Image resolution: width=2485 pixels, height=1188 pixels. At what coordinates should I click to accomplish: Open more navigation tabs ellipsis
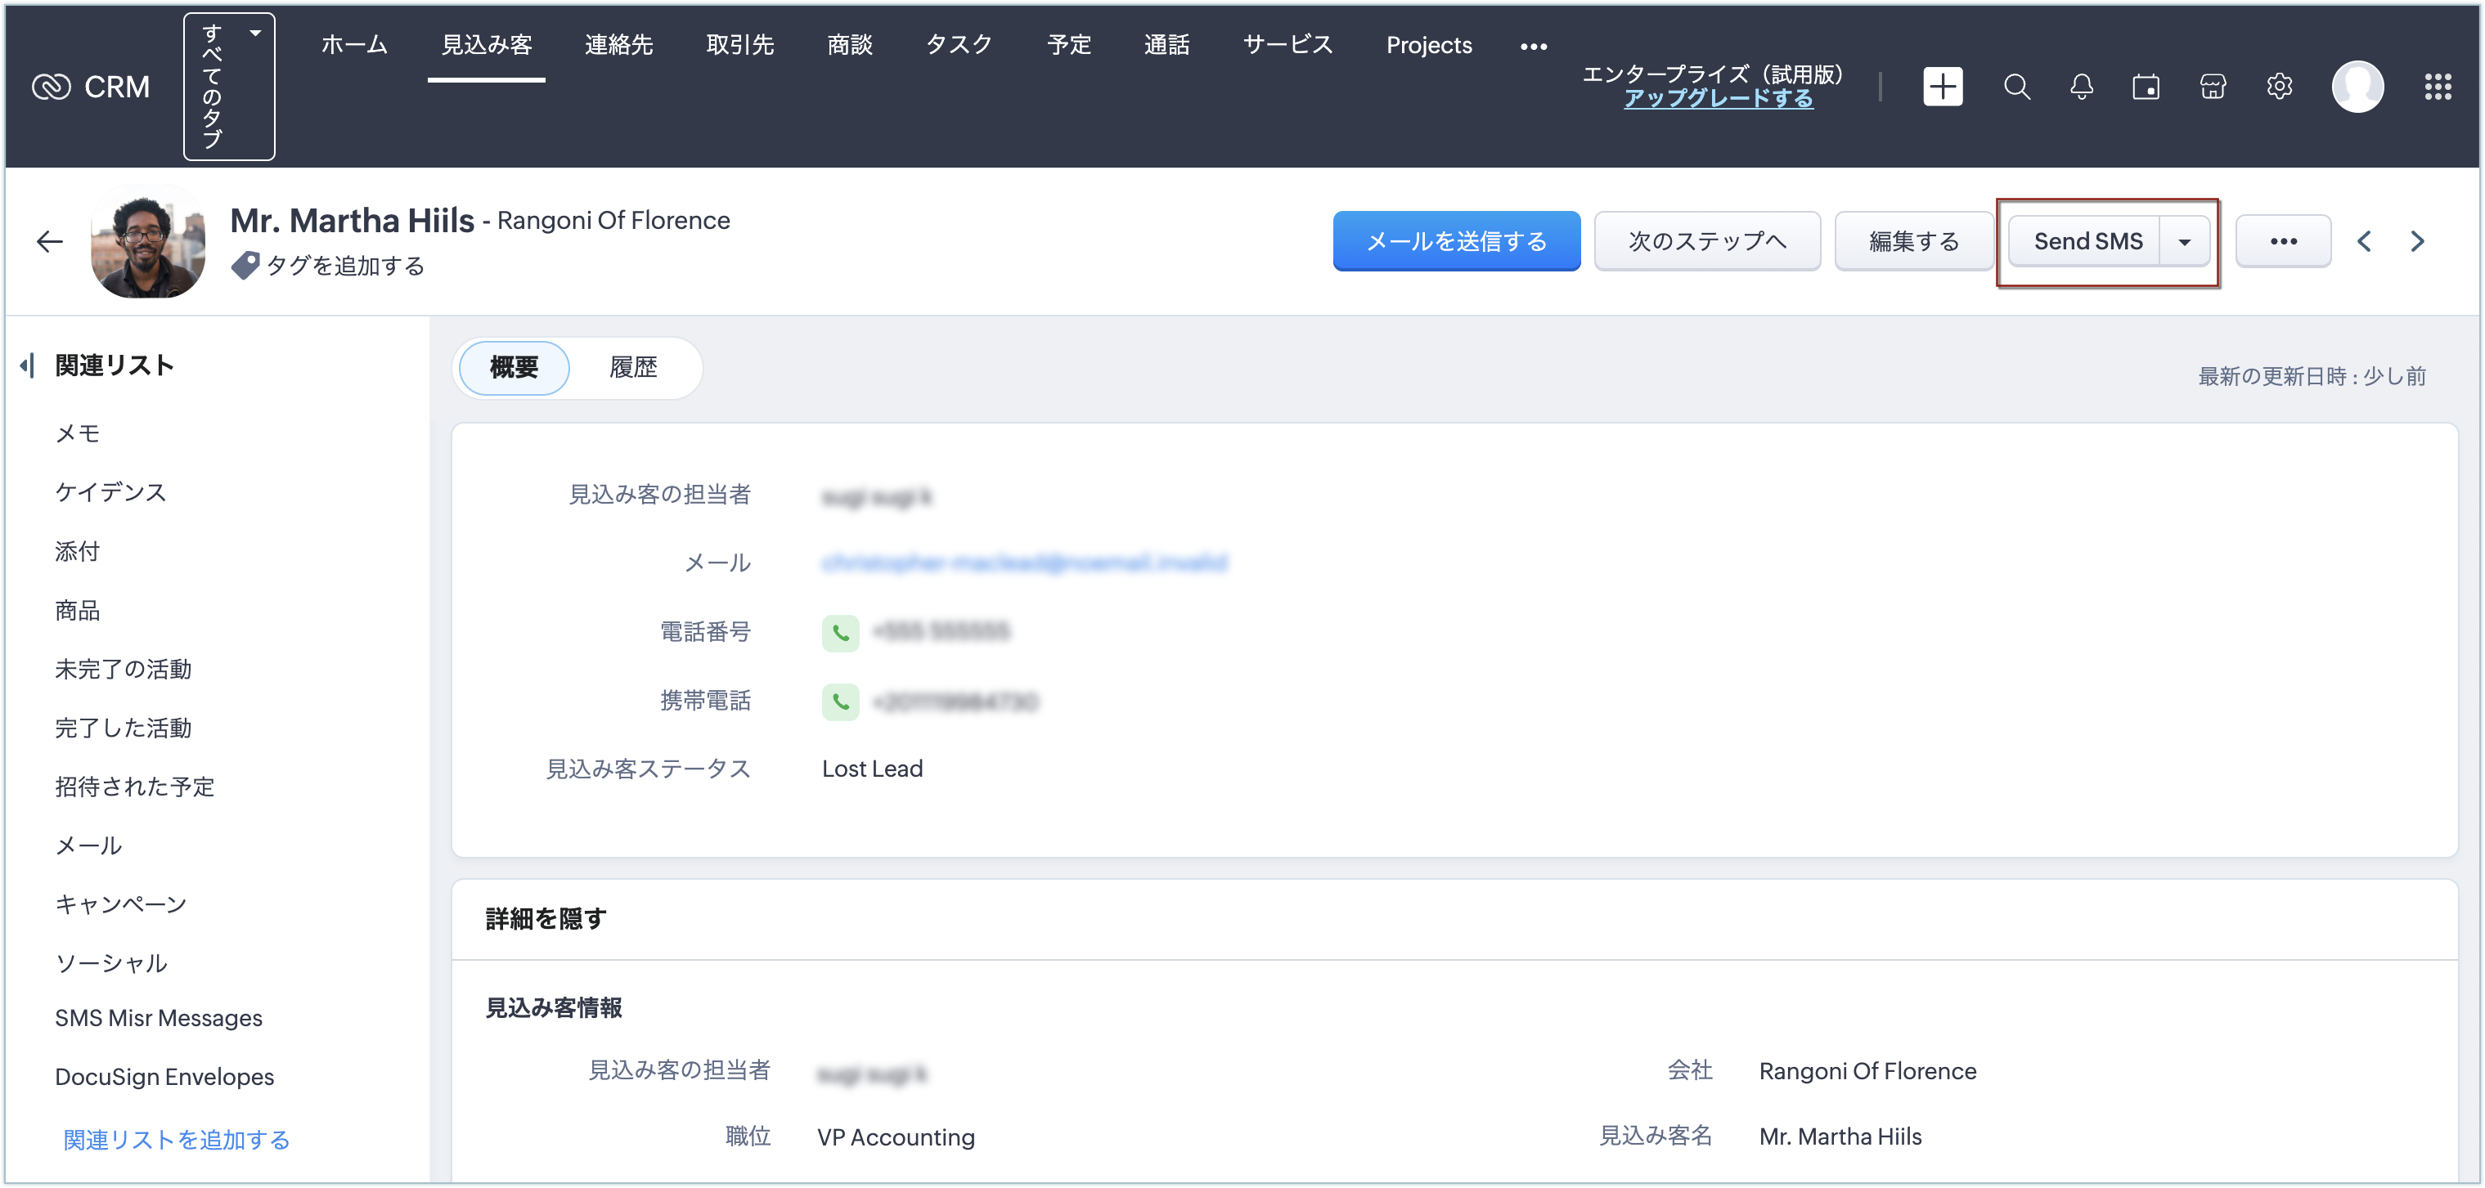[1534, 47]
